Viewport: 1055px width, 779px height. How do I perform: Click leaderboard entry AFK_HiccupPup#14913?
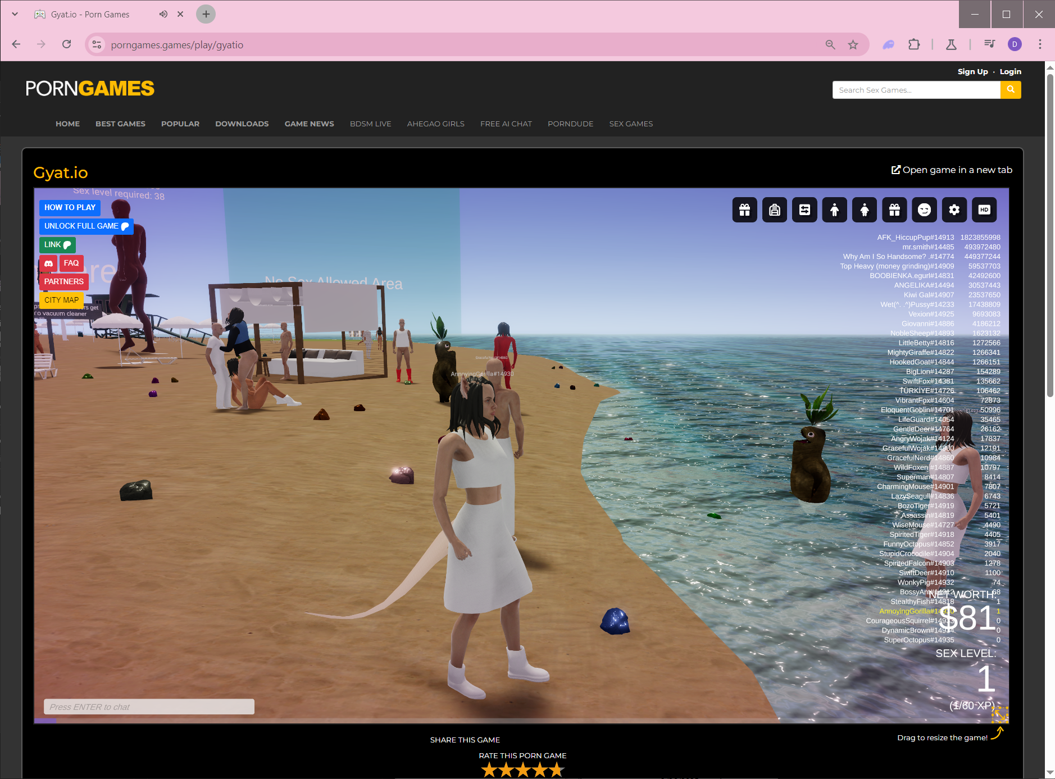916,238
